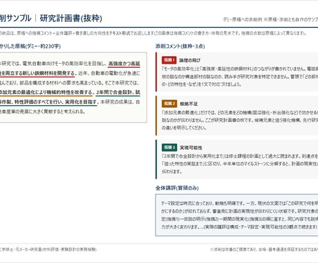
Task: Click underlined phrase 実用化を目指す
Action: tap(81, 102)
